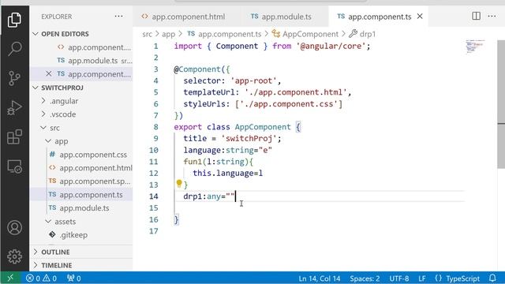Click the app breadcrumb
The image size is (505, 284).
(x=168, y=34)
